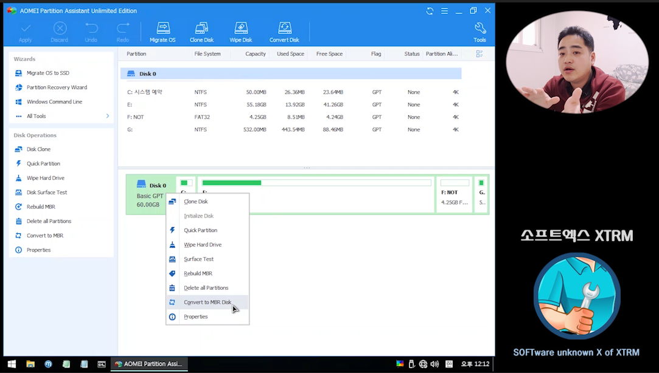Click AOMEI Partition Assistant taskbar button
659x373 pixels.
pyautogui.click(x=149, y=364)
